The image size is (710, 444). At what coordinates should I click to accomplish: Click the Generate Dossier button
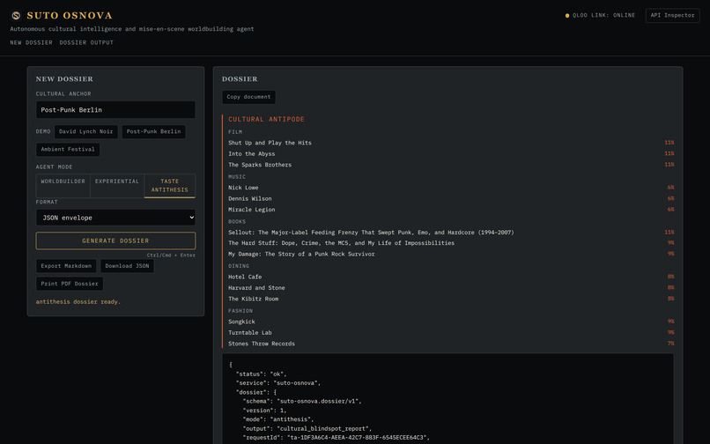pyautogui.click(x=115, y=240)
